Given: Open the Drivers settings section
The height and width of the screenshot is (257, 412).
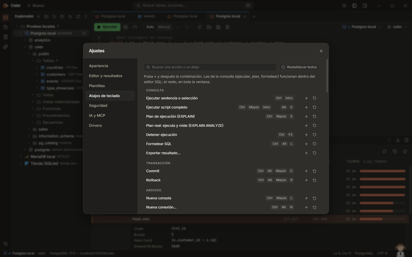Looking at the screenshot, I should click(110, 126).
